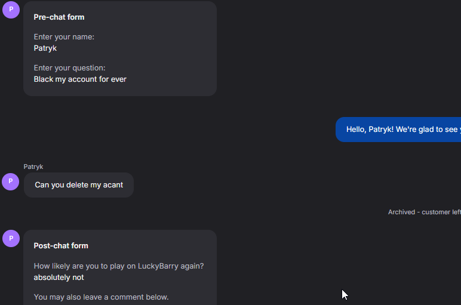The width and height of the screenshot is (461, 305).
Task: Select the 'Can you delete my acant' message
Action: pyautogui.click(x=79, y=185)
